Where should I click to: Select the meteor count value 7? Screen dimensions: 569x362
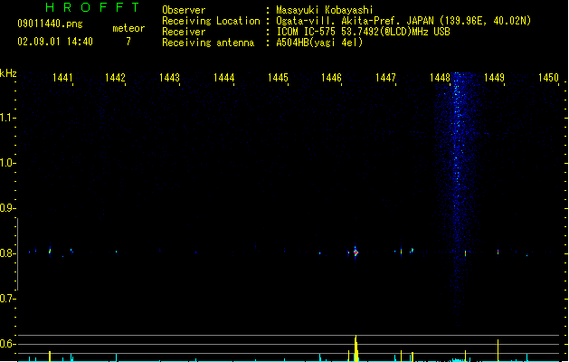click(128, 42)
